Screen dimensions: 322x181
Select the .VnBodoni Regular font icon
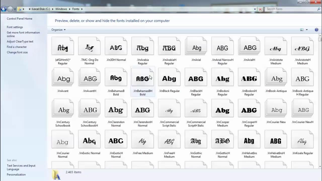tap(223, 77)
